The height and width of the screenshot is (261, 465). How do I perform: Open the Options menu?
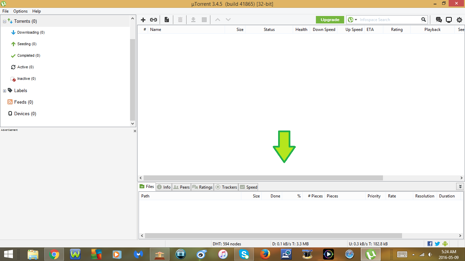point(20,11)
